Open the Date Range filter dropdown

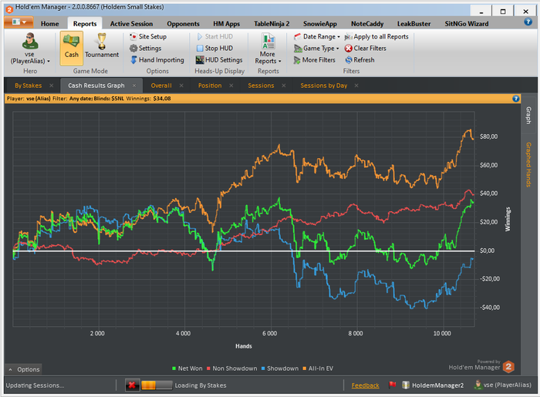click(x=317, y=36)
